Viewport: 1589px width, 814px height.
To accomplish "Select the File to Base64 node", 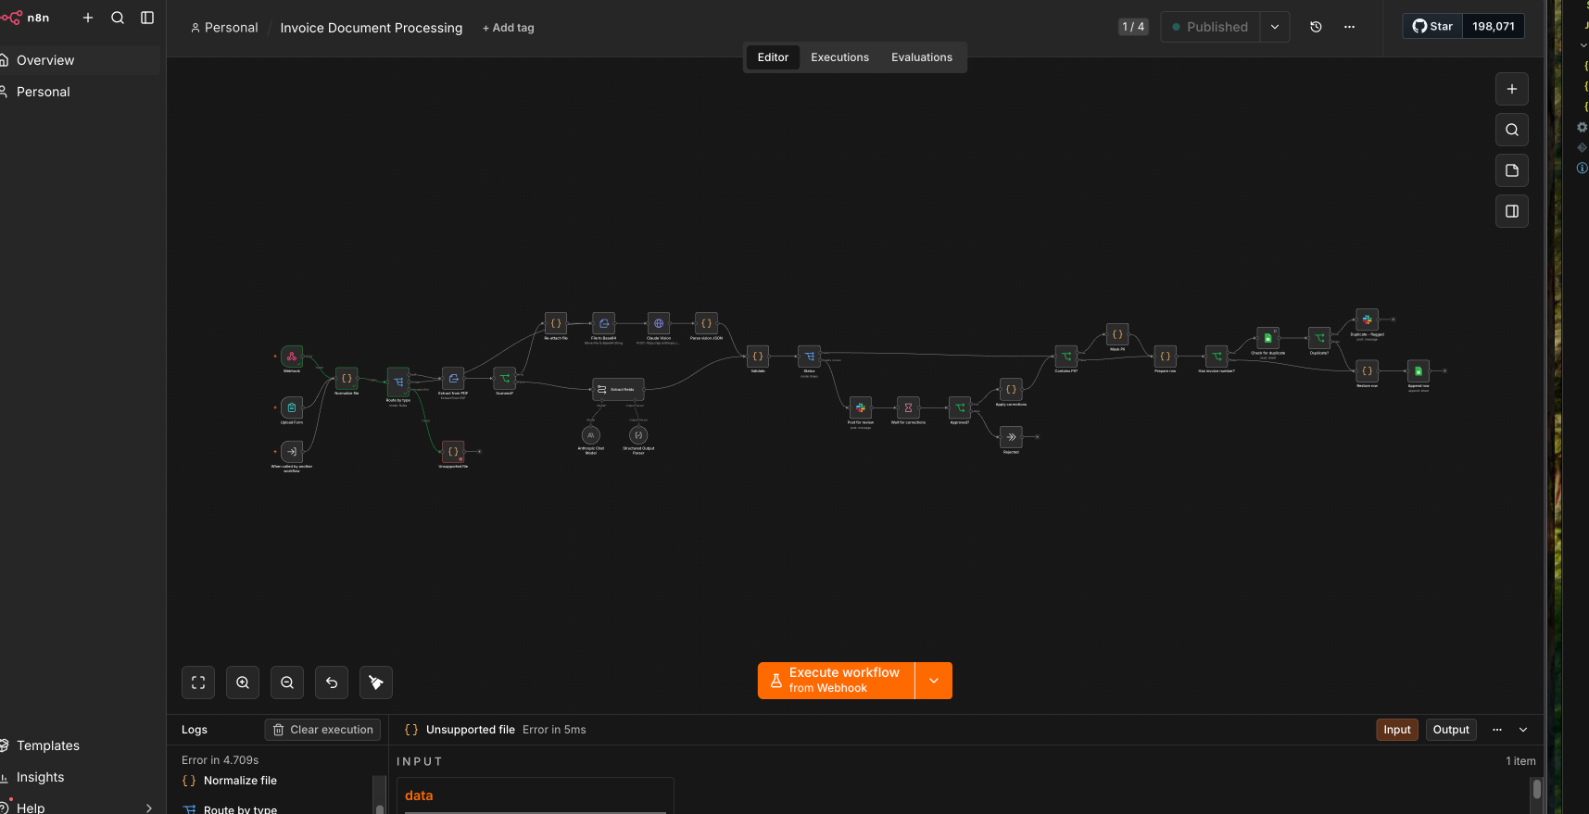I will coord(604,323).
